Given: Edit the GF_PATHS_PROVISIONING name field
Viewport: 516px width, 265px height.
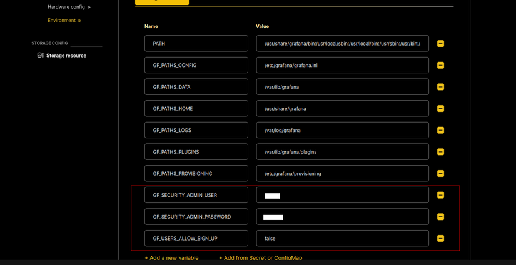Looking at the screenshot, I should pos(196,173).
